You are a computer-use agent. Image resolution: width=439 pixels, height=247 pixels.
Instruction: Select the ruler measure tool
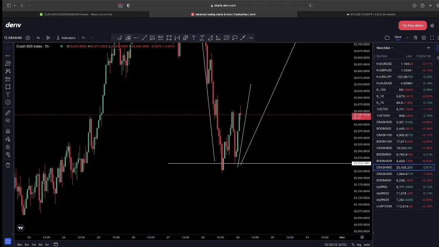click(x=8, y=113)
